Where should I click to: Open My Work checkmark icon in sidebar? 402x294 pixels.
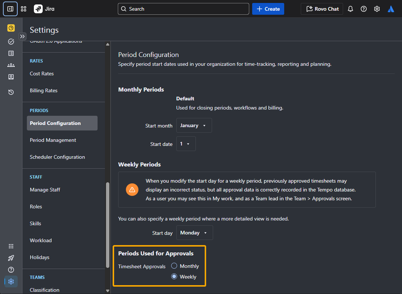pyautogui.click(x=11, y=41)
